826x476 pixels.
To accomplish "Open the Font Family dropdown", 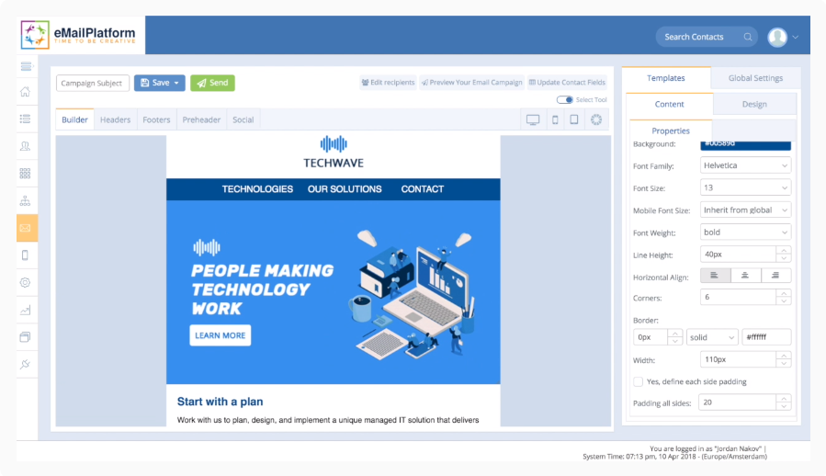I will [x=745, y=165].
